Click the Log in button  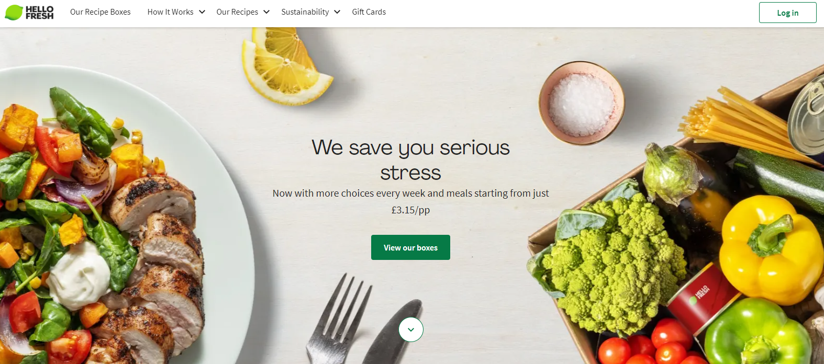pyautogui.click(x=788, y=13)
